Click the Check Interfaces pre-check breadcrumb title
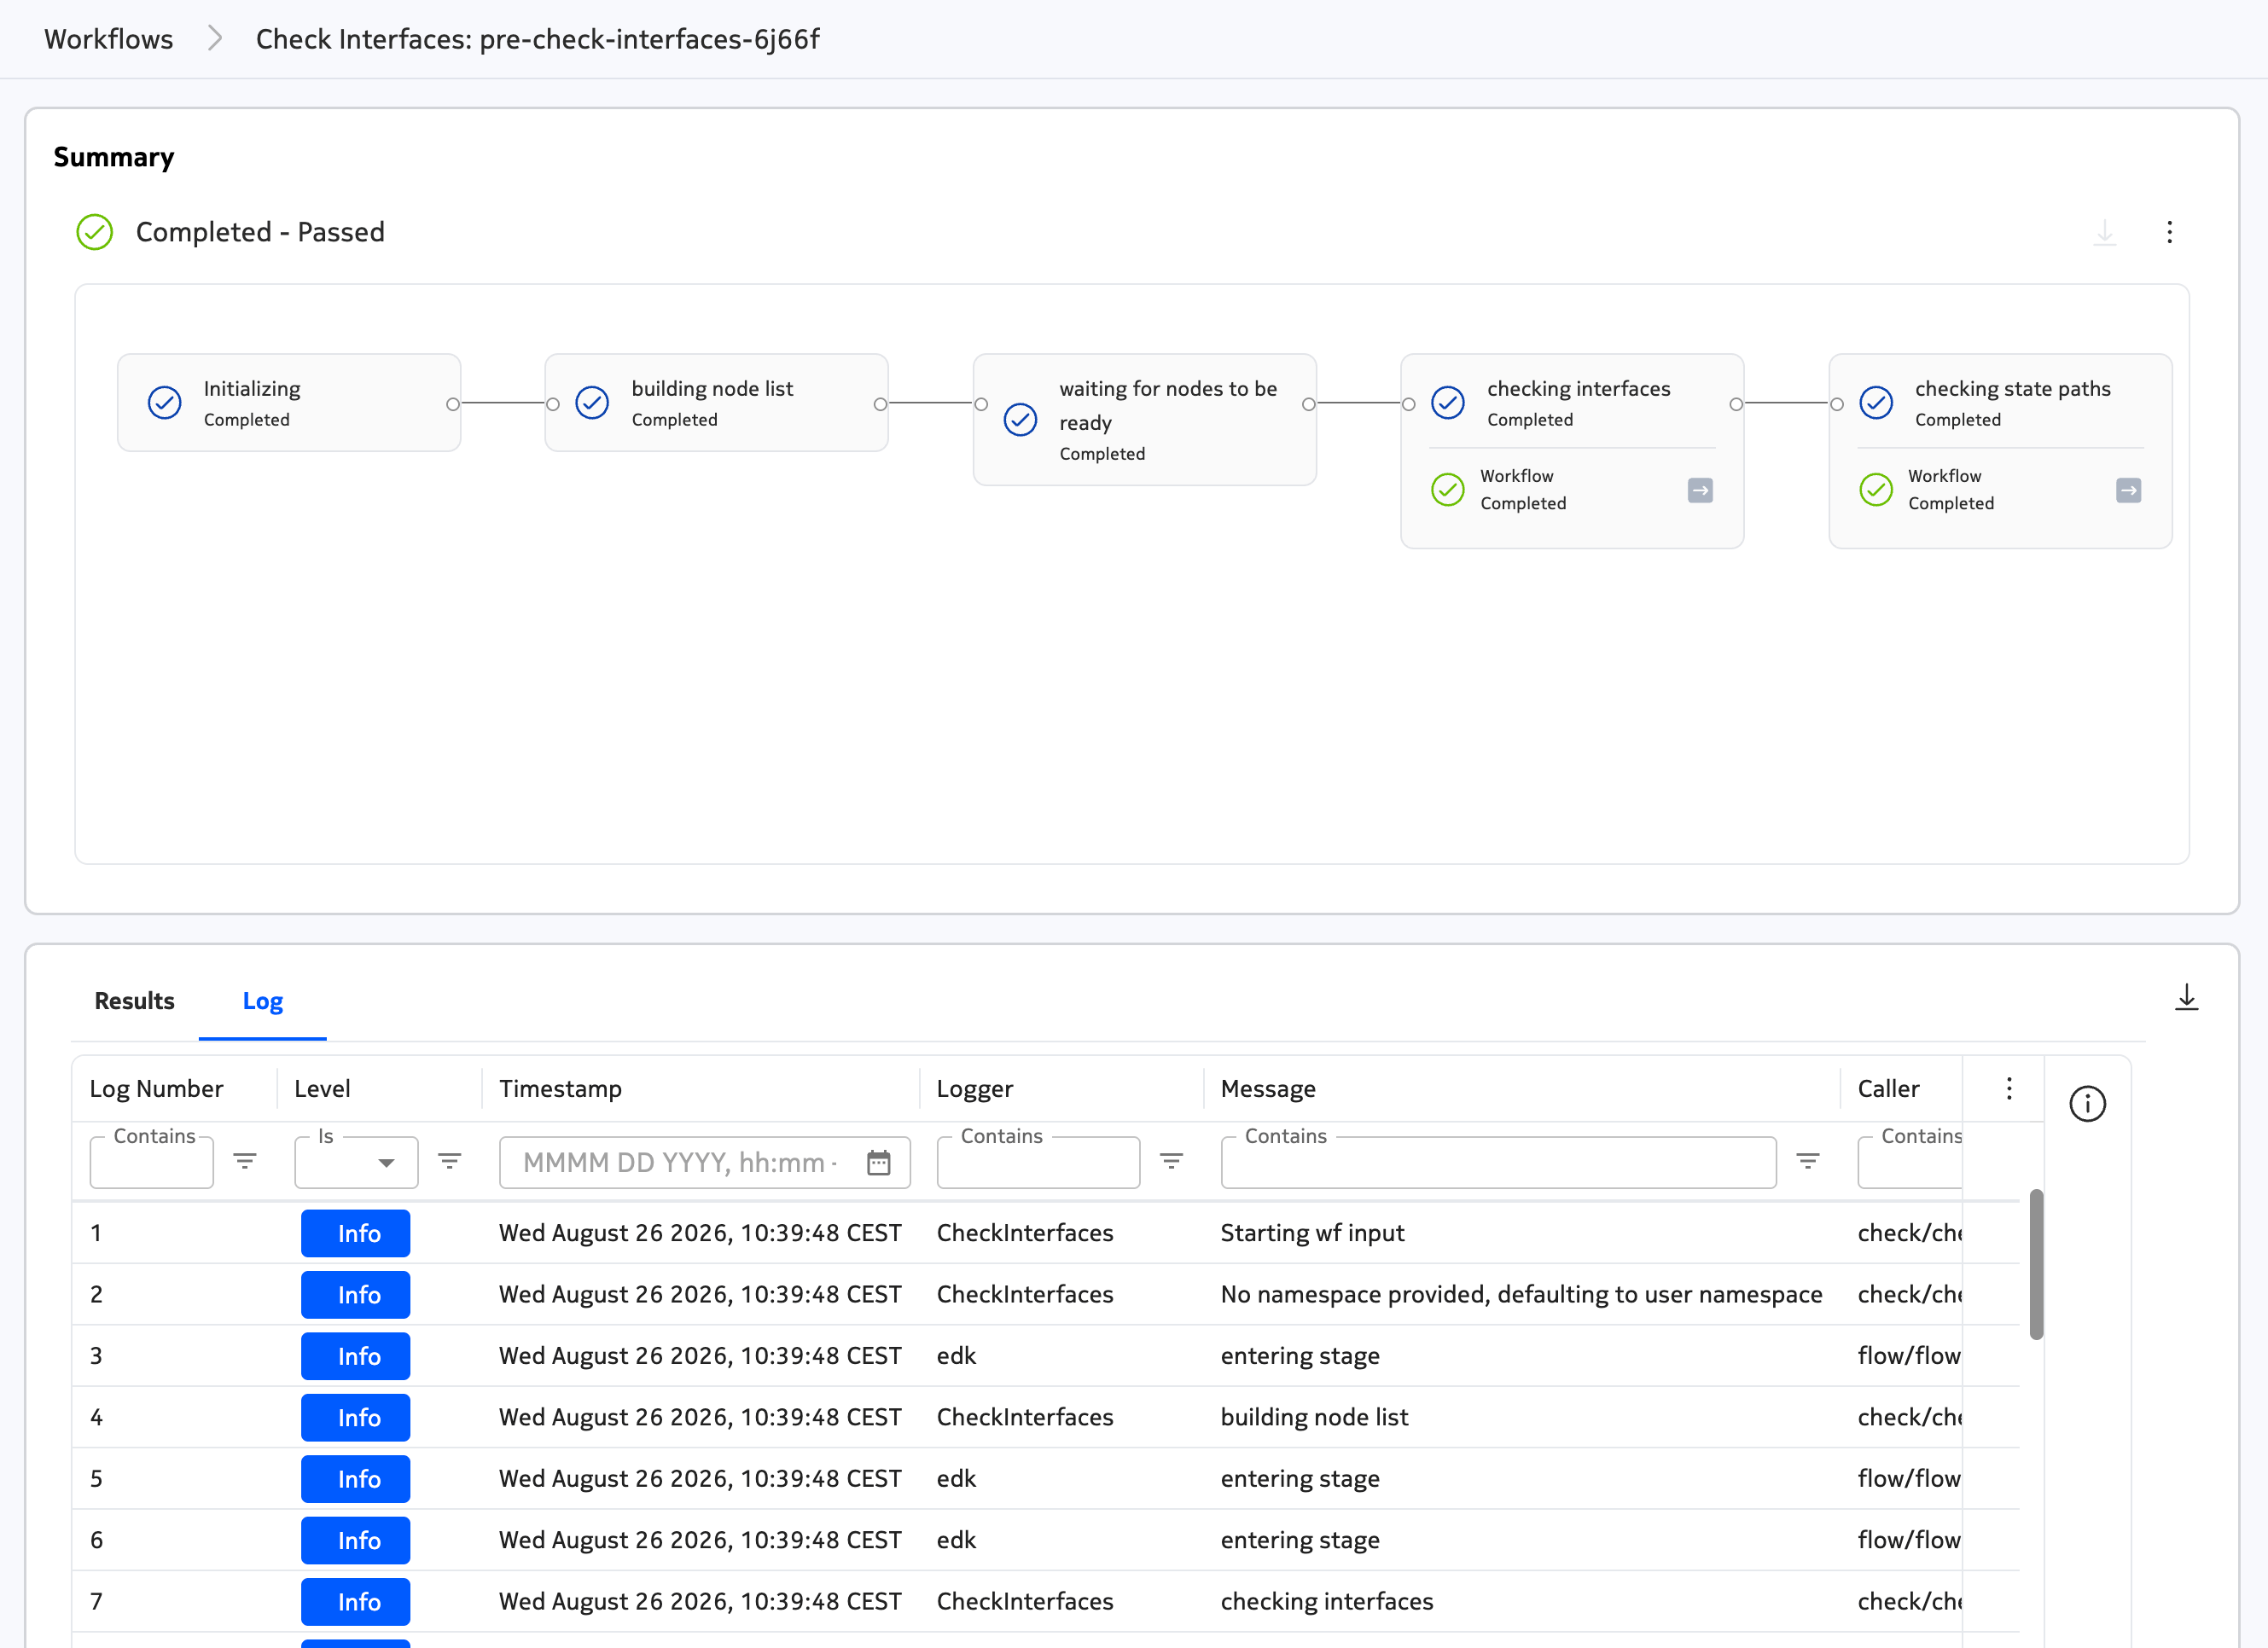Viewport: 2268px width, 1648px height. 537,39
